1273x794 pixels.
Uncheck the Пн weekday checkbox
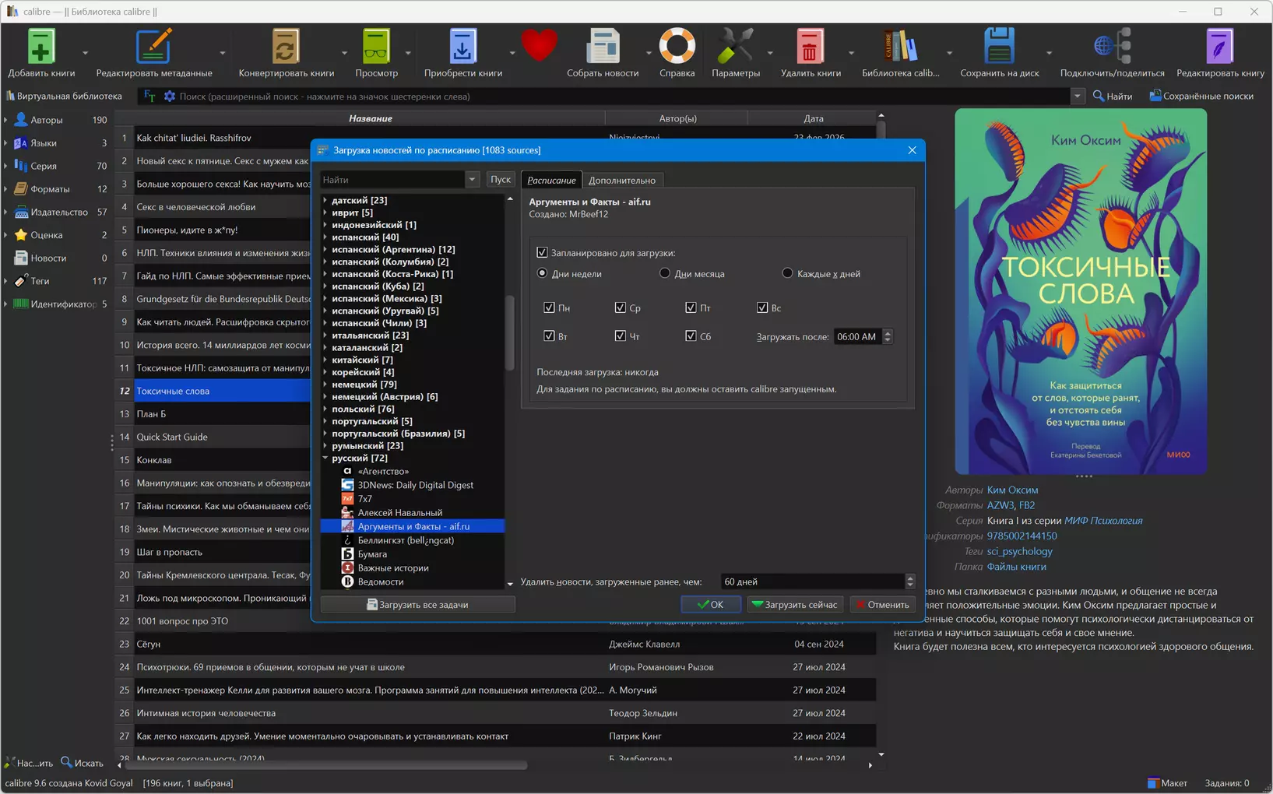tap(550, 307)
